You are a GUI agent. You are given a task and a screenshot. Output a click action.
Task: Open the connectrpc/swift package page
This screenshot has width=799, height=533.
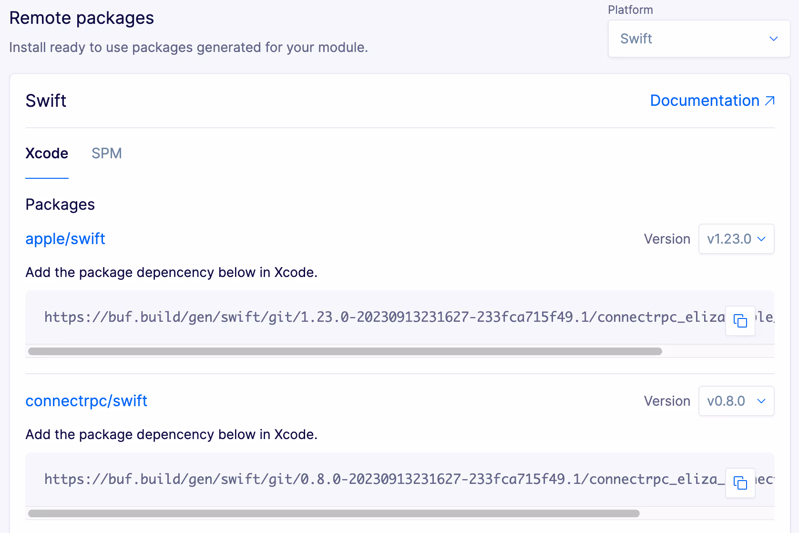click(x=86, y=401)
